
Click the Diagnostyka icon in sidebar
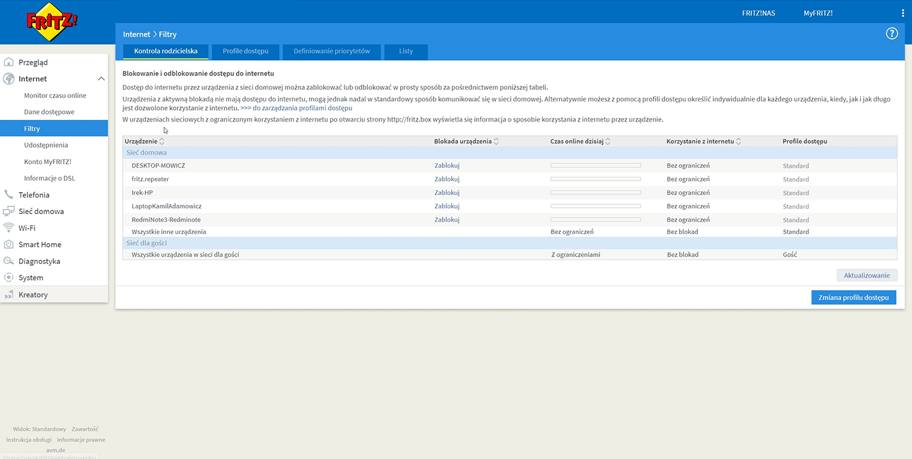(x=9, y=261)
